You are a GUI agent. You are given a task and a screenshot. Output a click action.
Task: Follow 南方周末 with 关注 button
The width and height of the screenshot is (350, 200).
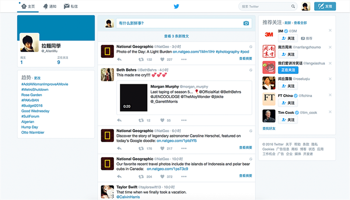click(288, 54)
